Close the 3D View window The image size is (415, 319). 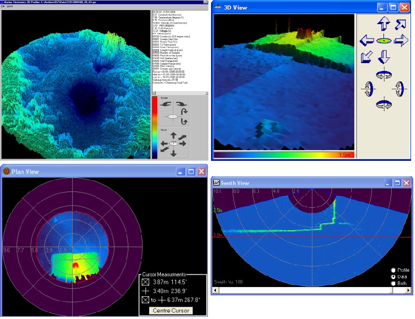[x=404, y=7]
